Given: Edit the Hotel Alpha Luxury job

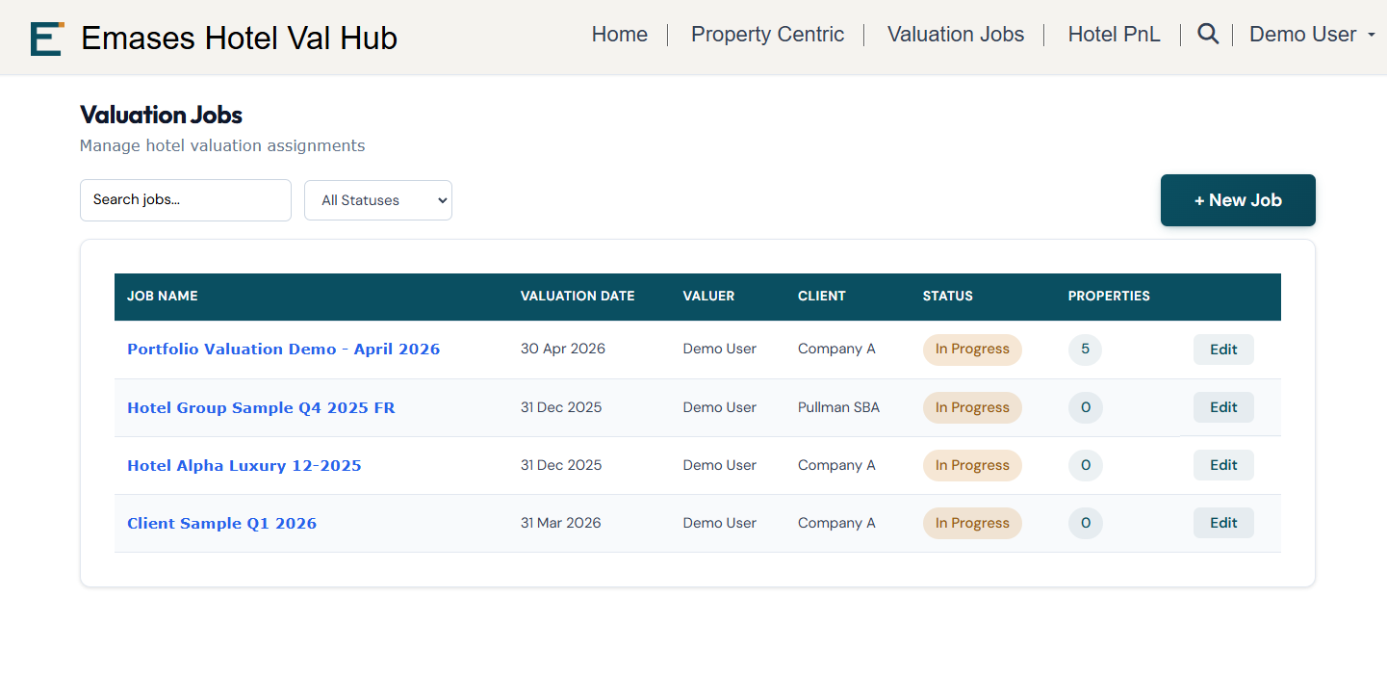Looking at the screenshot, I should (x=1223, y=465).
